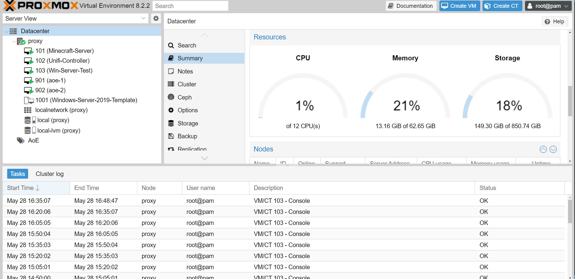The image size is (575, 279).
Task: Click the proxy node server icon
Action: point(21,41)
